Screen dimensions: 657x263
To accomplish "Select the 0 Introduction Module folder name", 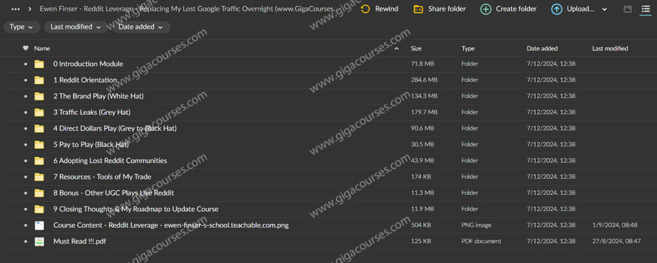I will 88,64.
